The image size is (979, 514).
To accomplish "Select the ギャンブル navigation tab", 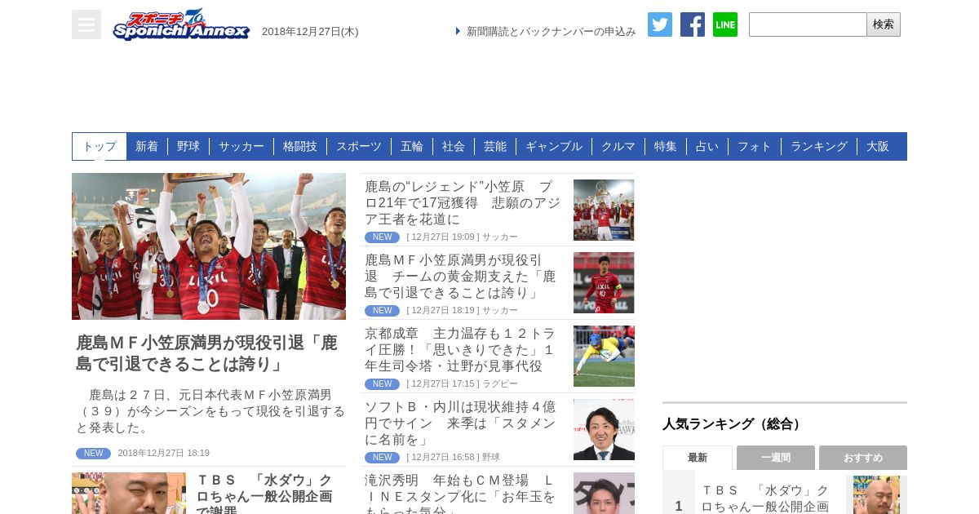I will click(x=554, y=146).
